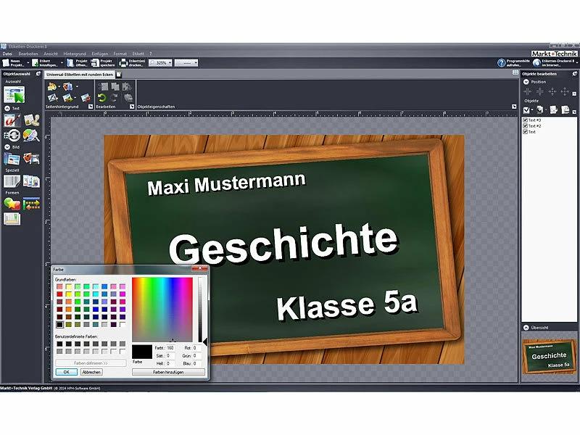Open the 325% zoom dropdown

click(169, 63)
